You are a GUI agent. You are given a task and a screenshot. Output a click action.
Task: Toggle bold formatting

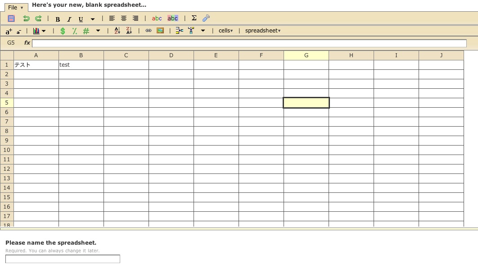[58, 19]
